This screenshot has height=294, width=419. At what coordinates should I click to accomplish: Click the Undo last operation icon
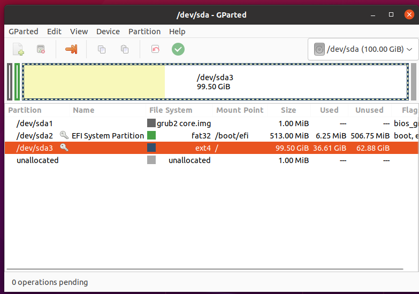(x=155, y=49)
